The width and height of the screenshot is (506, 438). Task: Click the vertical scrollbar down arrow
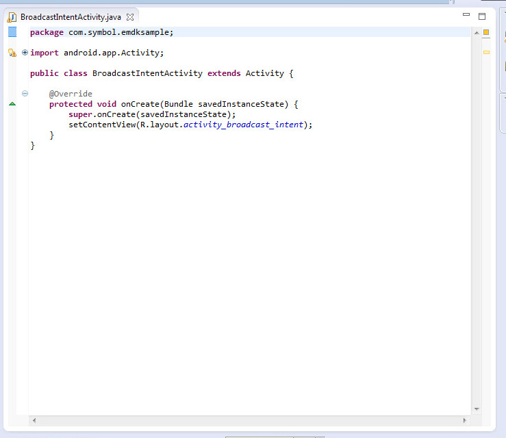pyautogui.click(x=477, y=409)
